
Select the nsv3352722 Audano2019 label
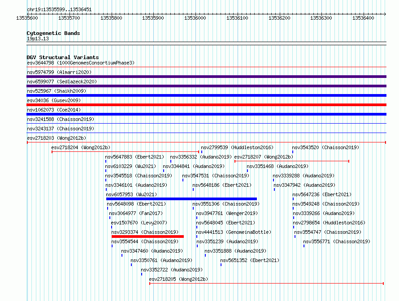[x=172, y=270]
